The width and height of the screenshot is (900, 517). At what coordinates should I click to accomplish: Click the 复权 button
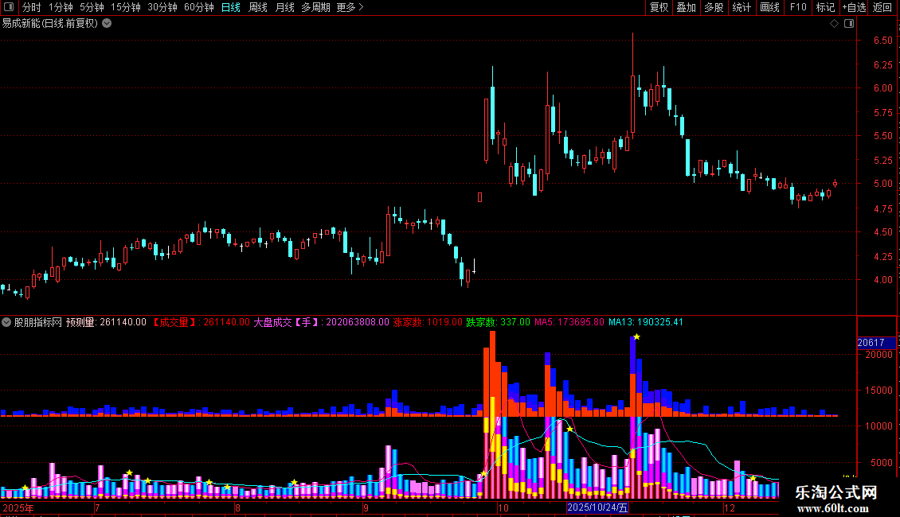(659, 7)
